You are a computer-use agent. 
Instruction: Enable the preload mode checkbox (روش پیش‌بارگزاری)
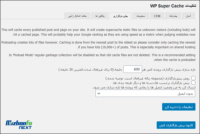[x=193, y=78]
